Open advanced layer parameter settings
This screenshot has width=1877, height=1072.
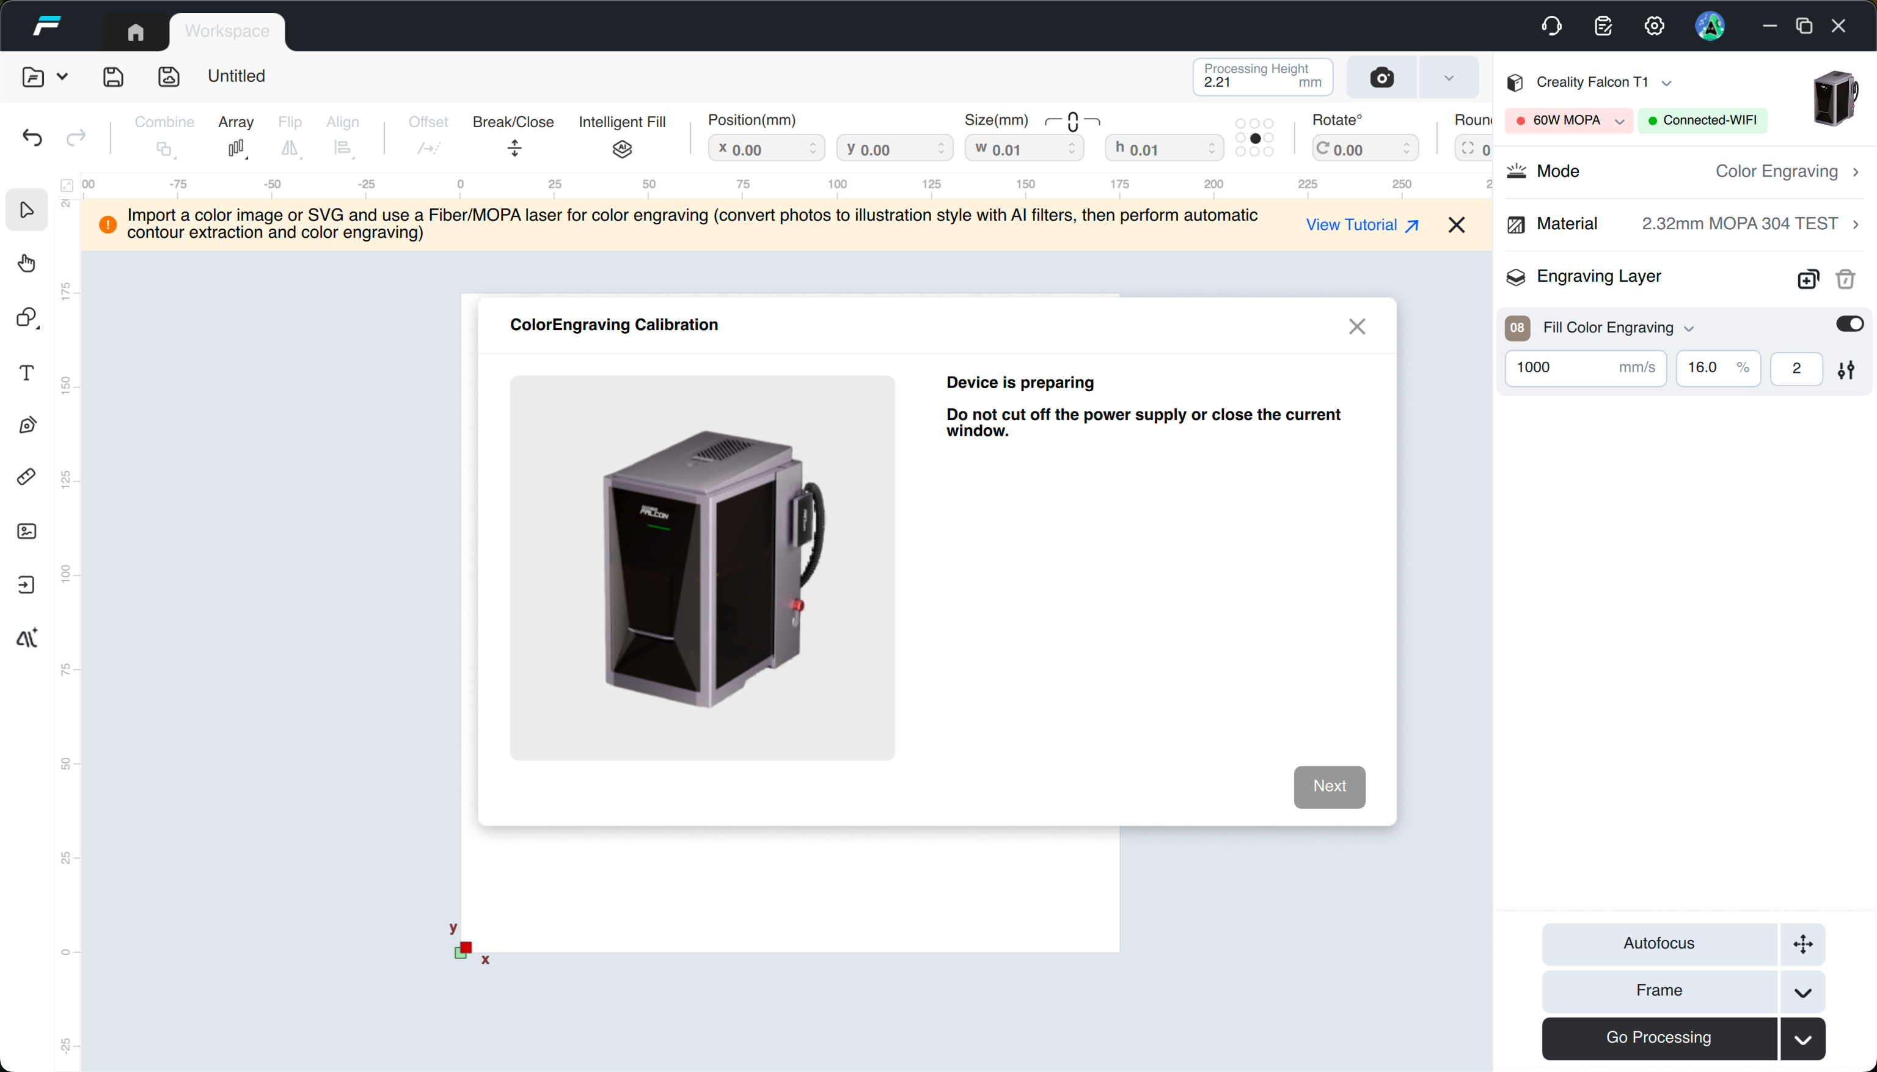[x=1845, y=370]
